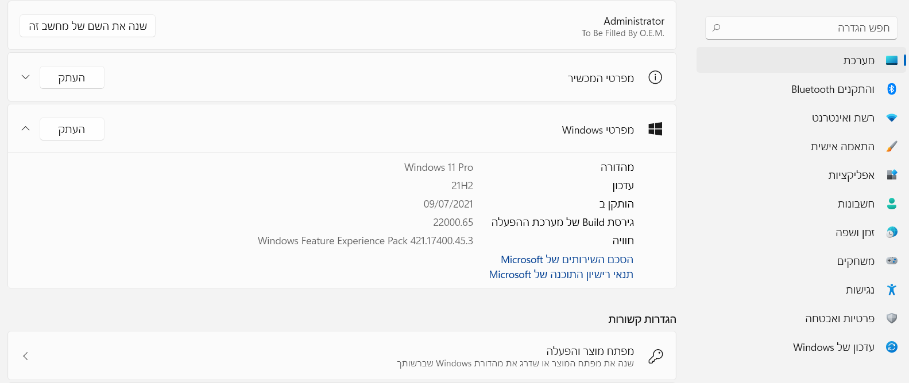
Task: Click the Accessibility figure icon
Action: coord(891,290)
